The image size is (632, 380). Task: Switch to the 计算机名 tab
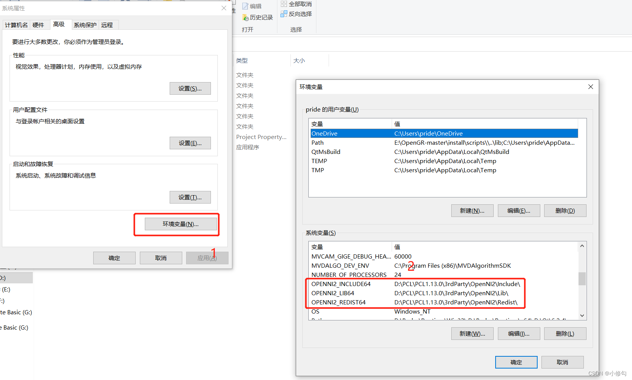pyautogui.click(x=16, y=25)
